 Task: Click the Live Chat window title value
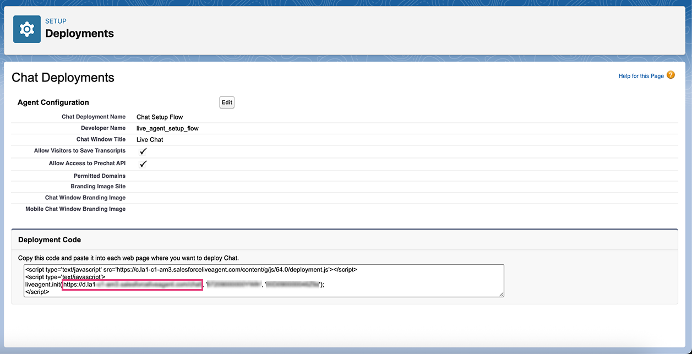click(x=150, y=140)
